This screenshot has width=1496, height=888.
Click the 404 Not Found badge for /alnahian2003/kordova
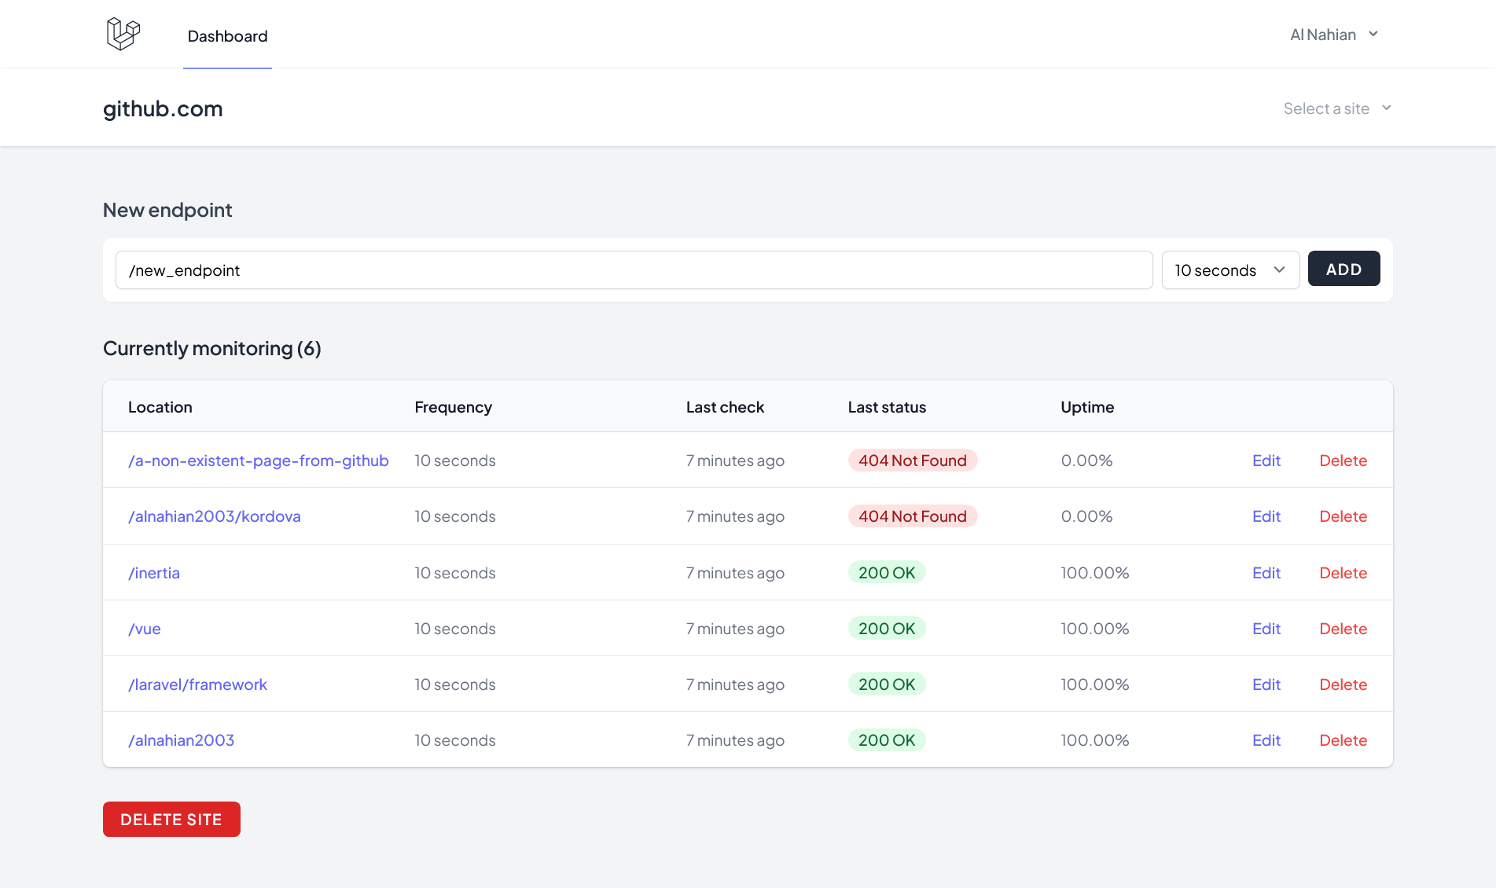pos(912,516)
